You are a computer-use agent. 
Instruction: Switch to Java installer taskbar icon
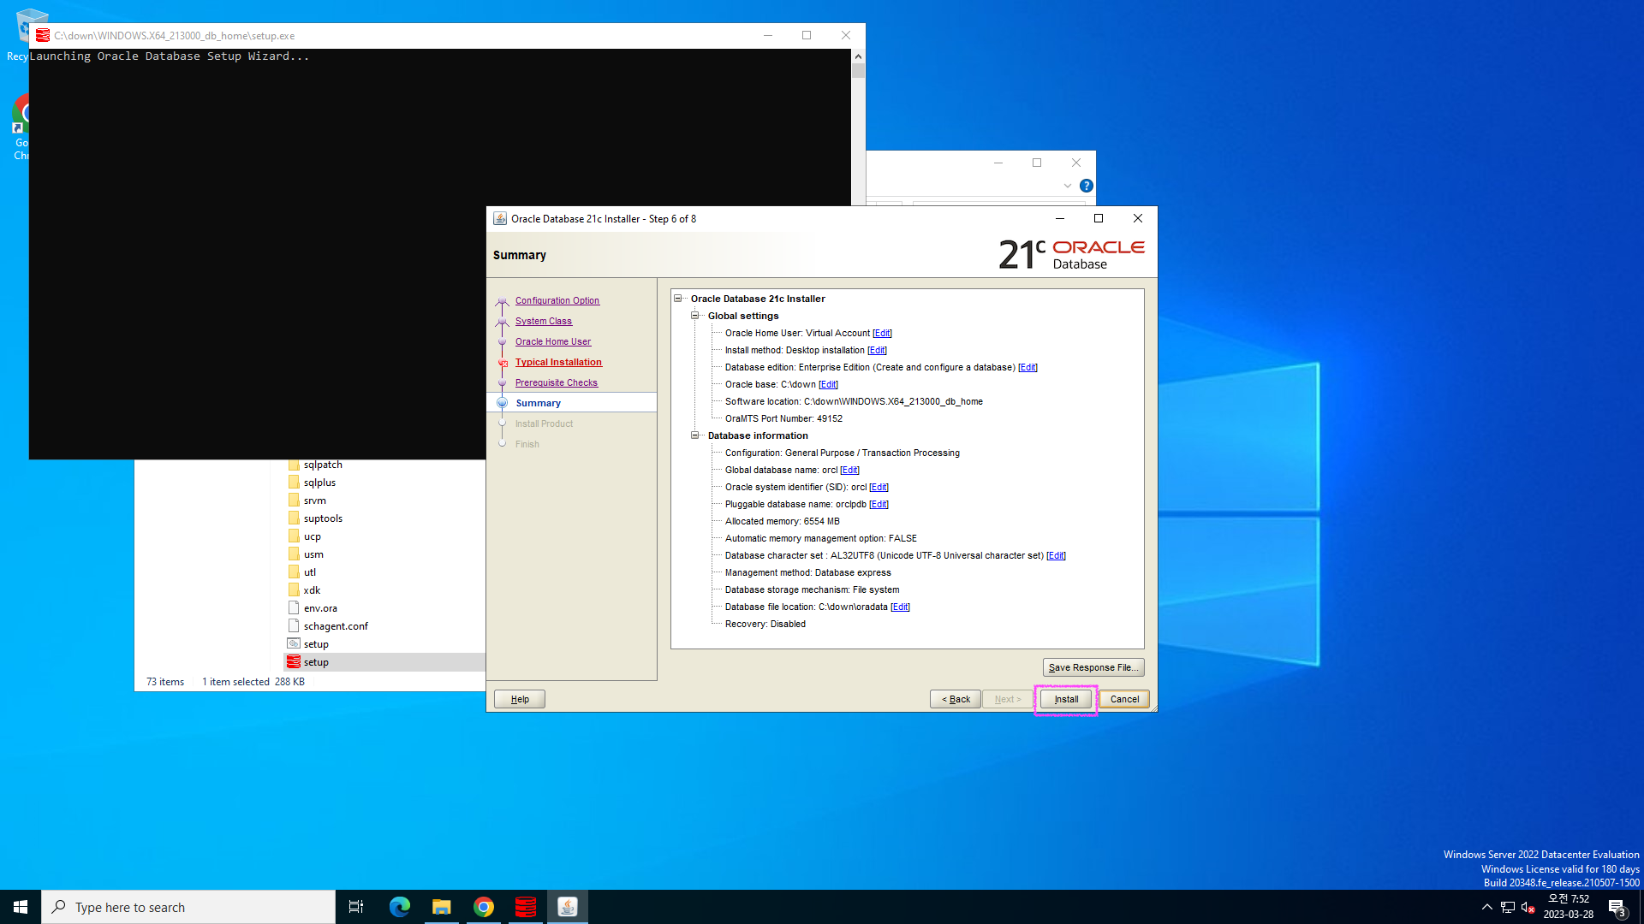pos(568,907)
